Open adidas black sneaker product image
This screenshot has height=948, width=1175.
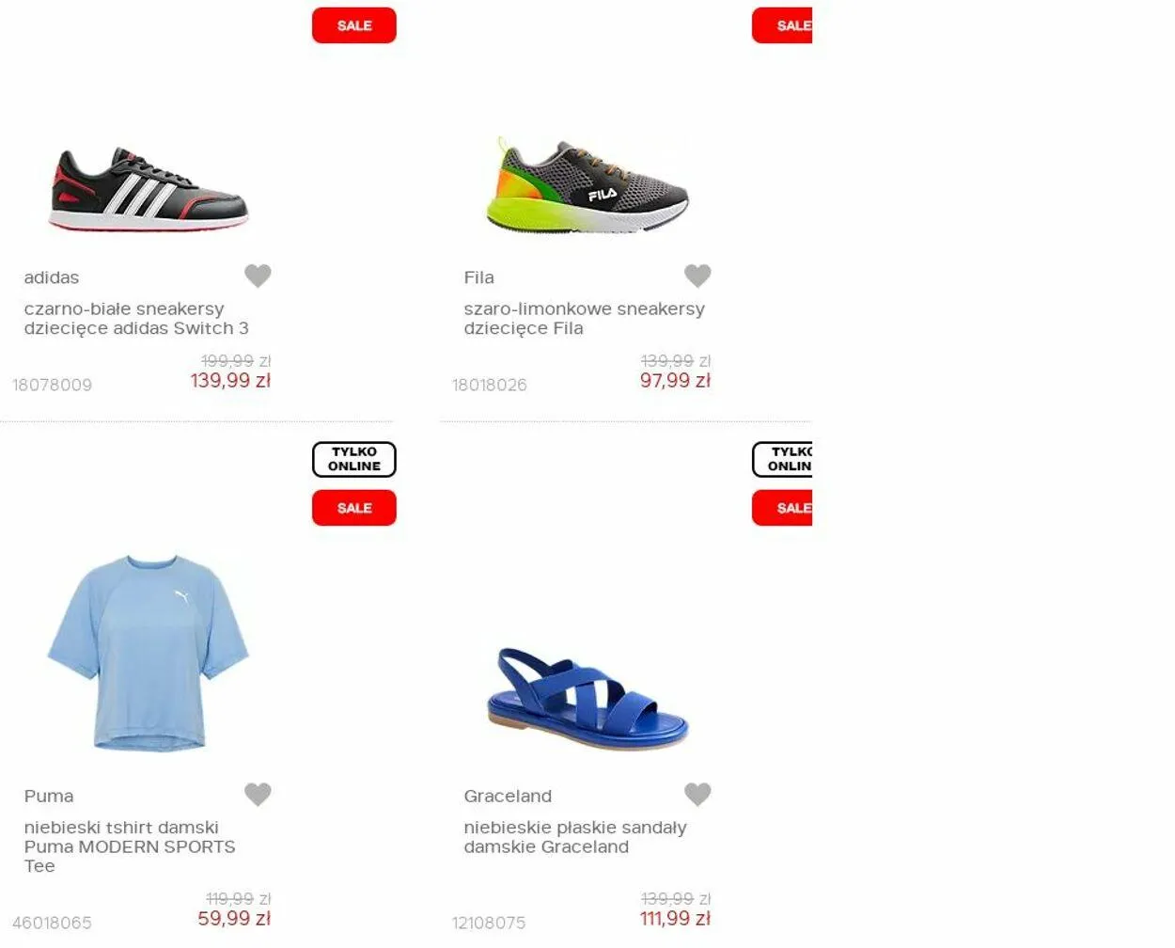(149, 188)
